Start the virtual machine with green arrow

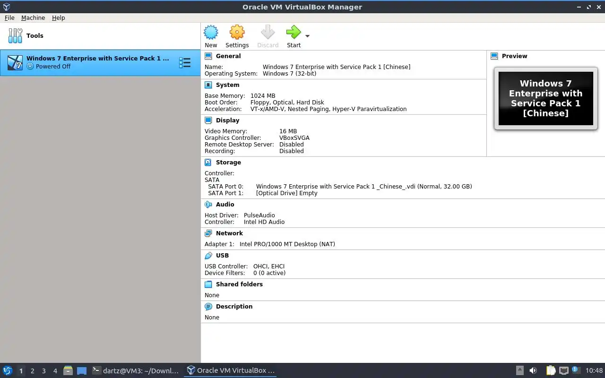(x=294, y=33)
